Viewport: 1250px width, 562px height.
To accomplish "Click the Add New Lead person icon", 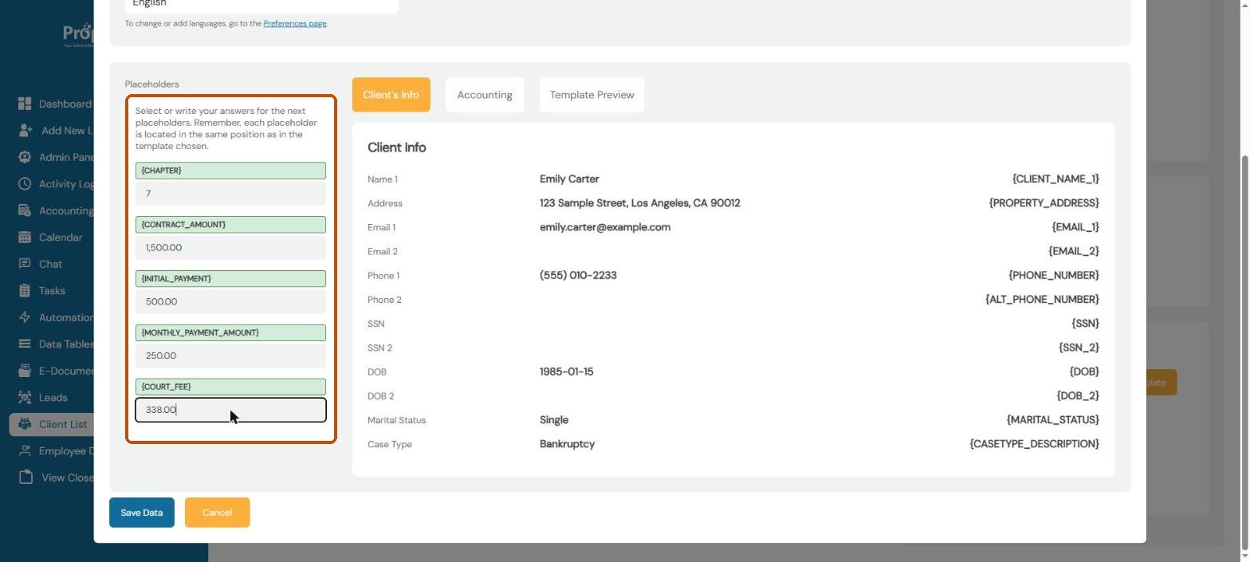I will (26, 130).
